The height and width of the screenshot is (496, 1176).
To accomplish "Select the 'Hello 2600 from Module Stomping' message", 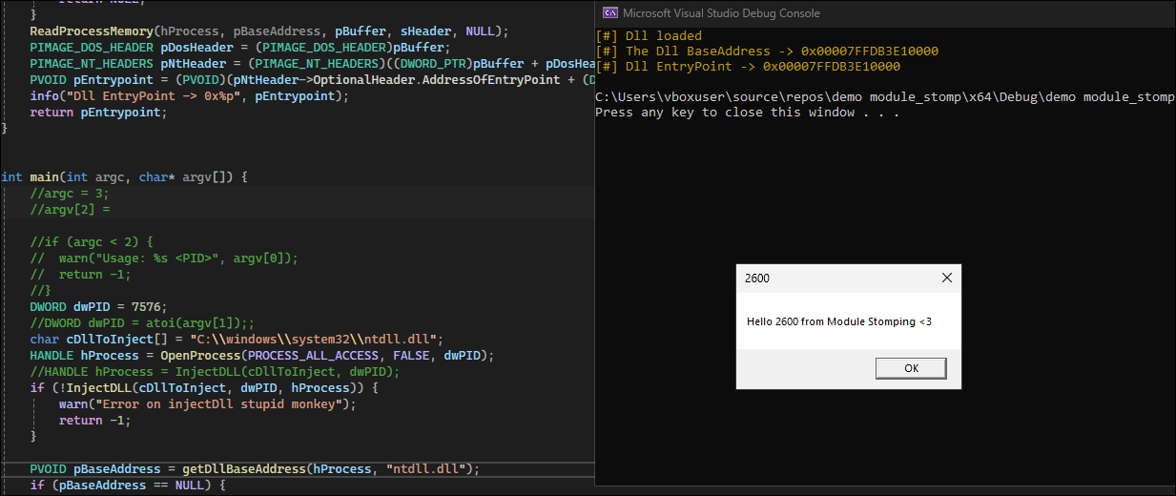I will pos(839,321).
